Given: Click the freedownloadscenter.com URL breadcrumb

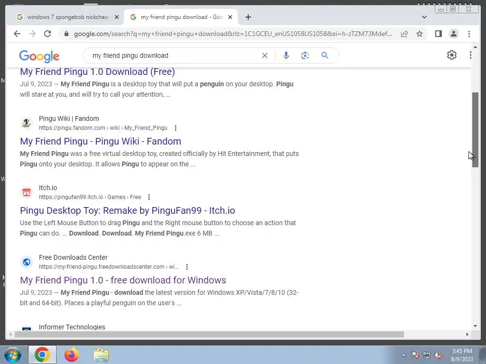Looking at the screenshot, I should pos(109,267).
